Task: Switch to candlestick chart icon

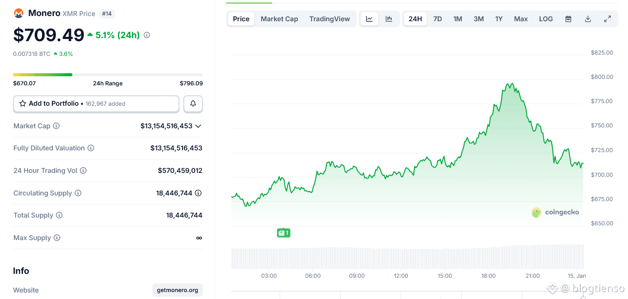Action: pyautogui.click(x=389, y=19)
